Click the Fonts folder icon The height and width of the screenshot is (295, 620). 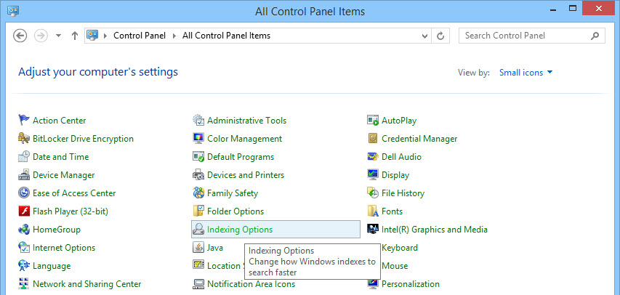click(x=373, y=211)
